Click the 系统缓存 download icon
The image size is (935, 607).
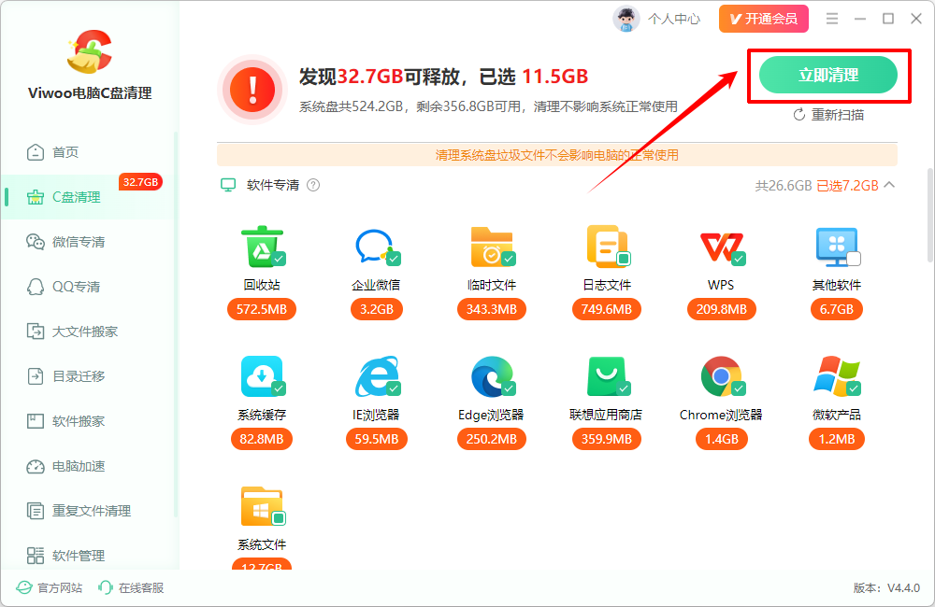click(262, 376)
